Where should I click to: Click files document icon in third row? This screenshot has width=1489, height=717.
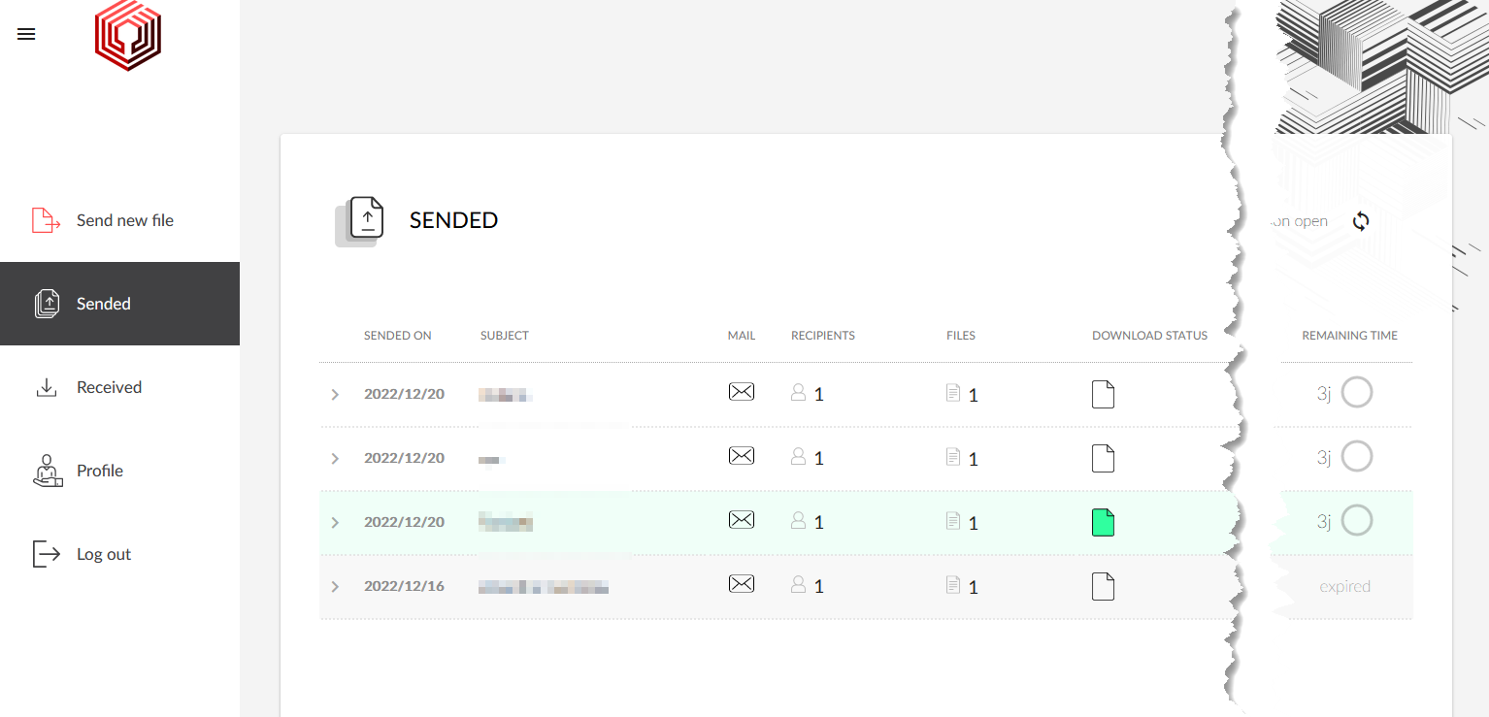point(953,522)
